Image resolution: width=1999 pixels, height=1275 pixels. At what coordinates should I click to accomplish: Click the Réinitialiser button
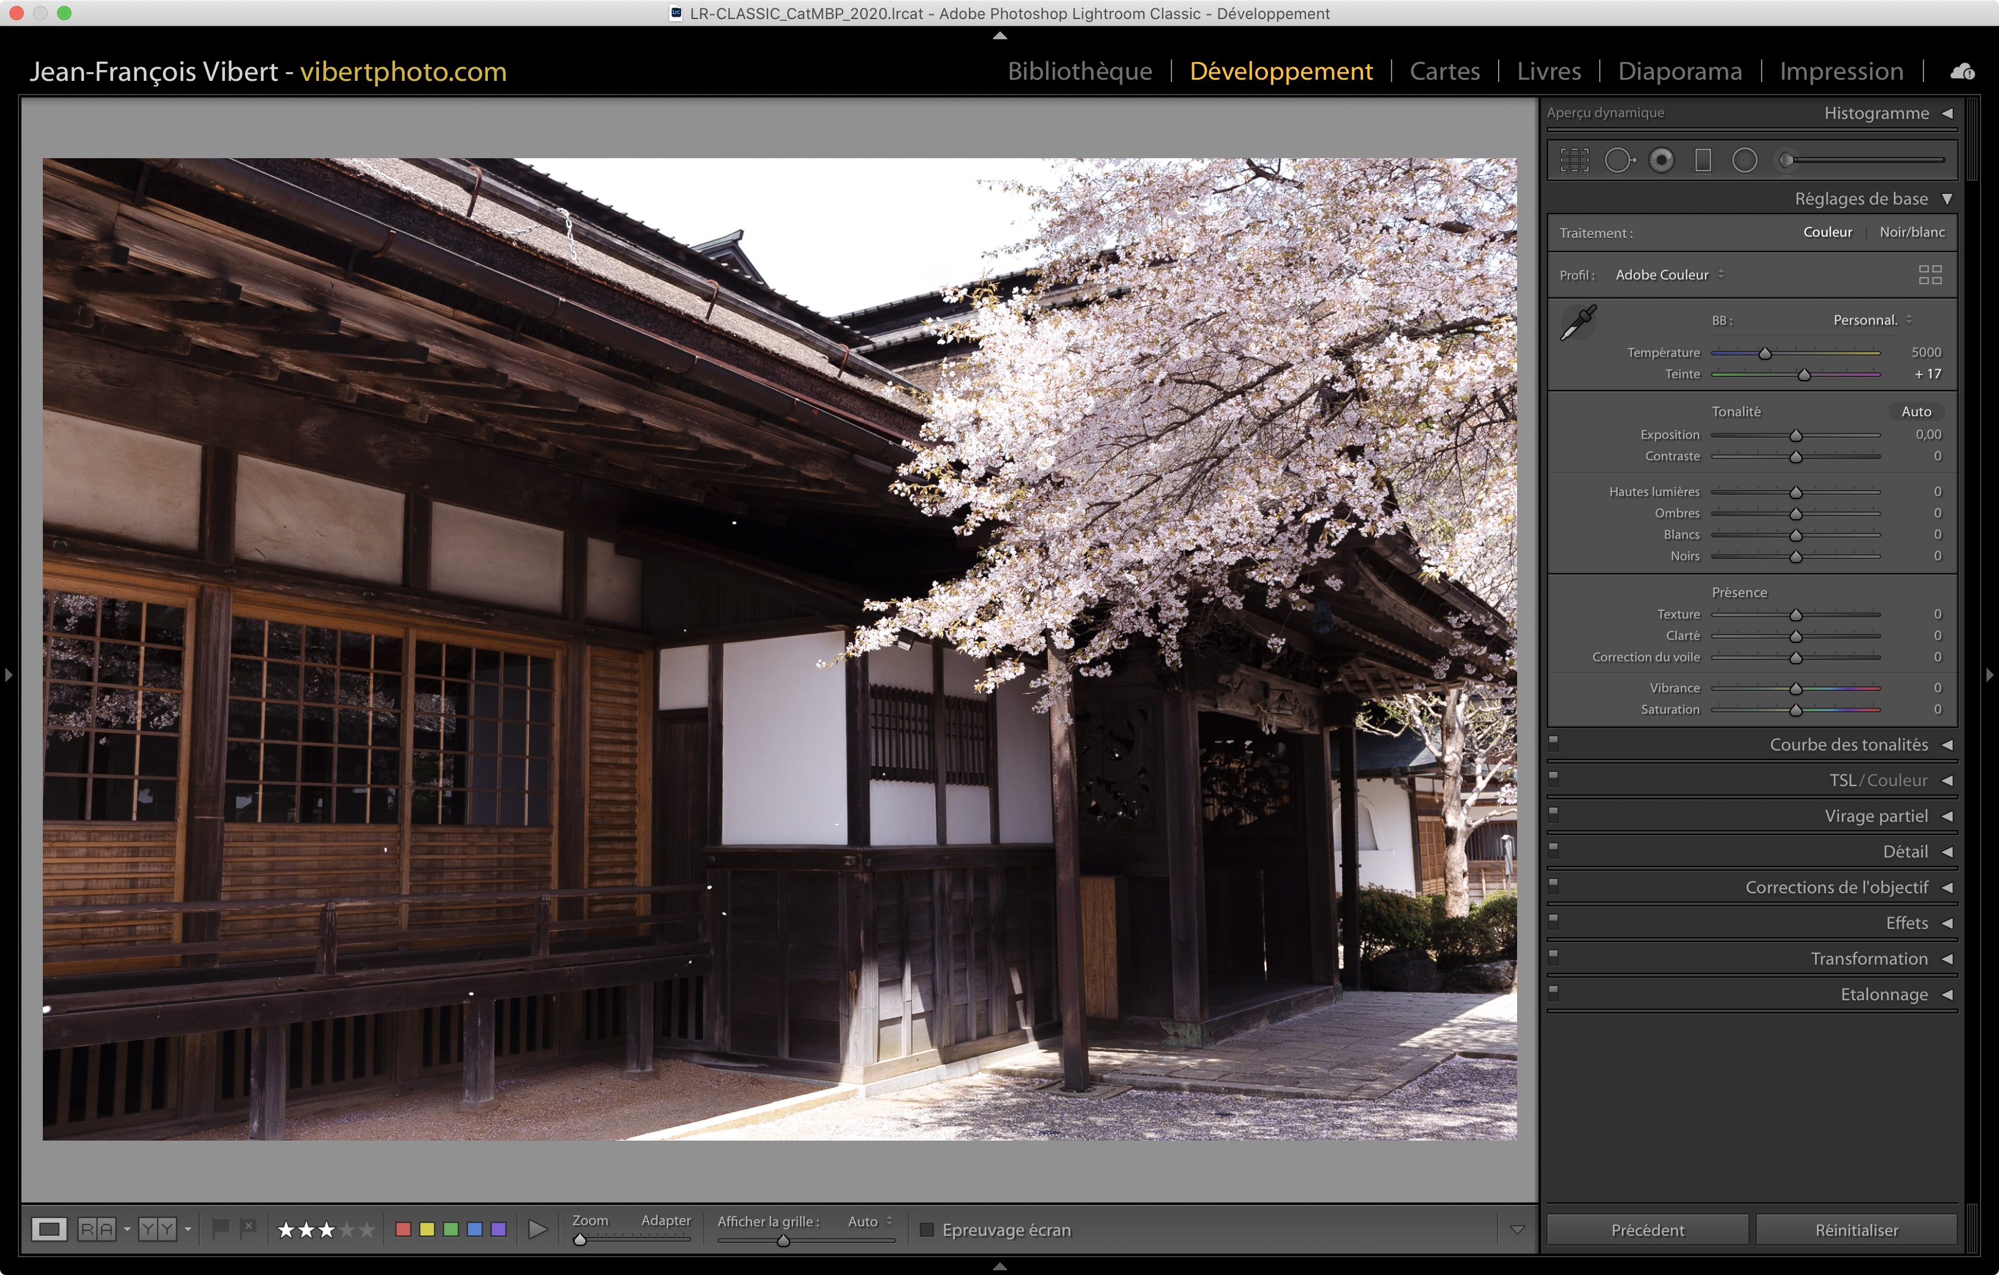[1856, 1229]
